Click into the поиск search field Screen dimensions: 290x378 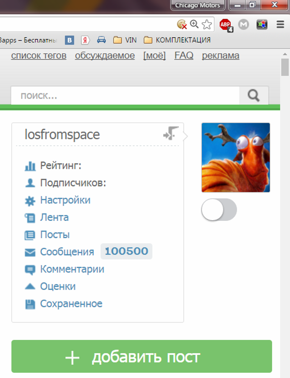125,96
